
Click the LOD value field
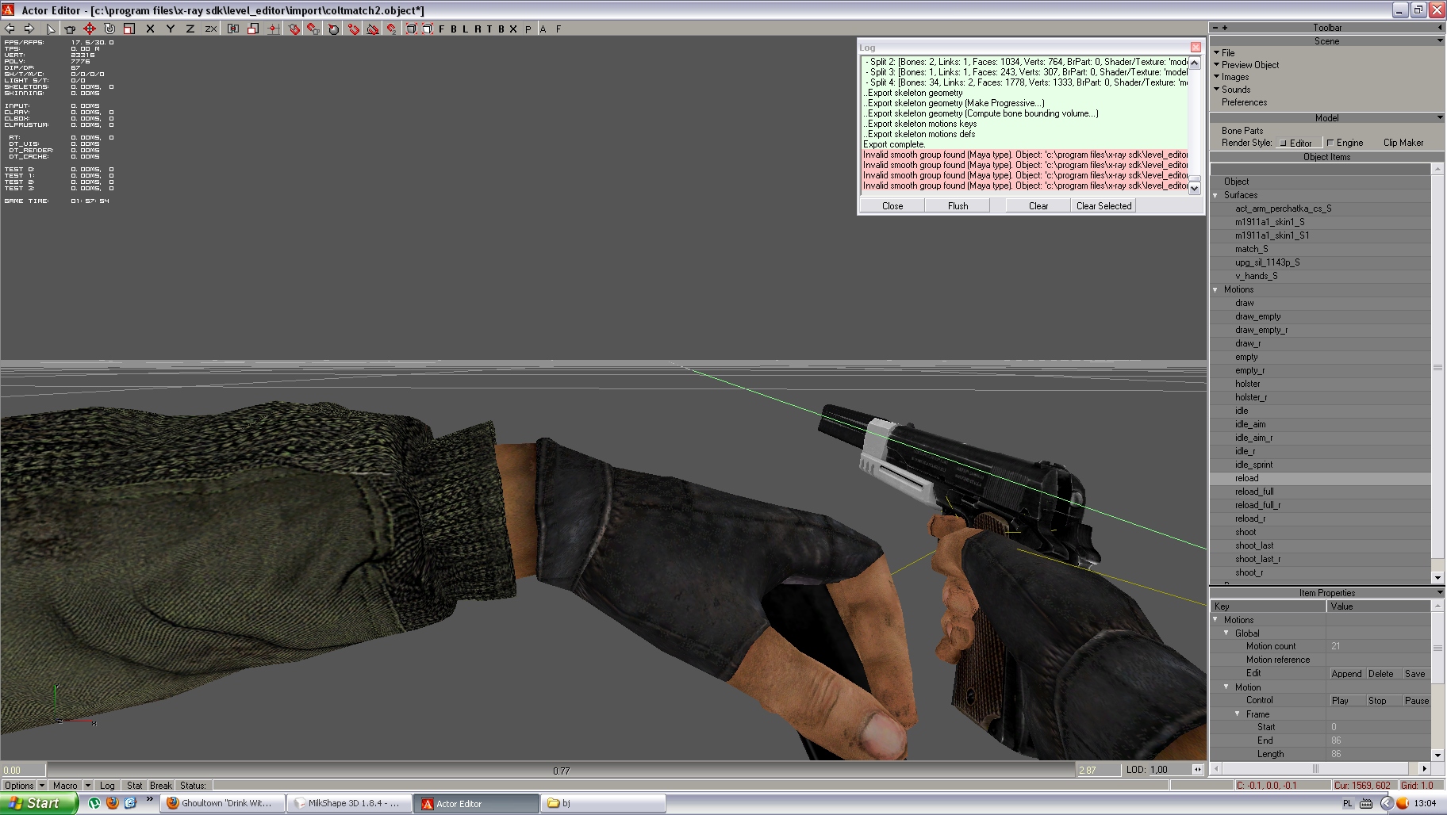coord(1169,770)
